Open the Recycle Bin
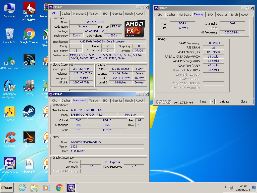Image resolution: width=257 pixels, height=193 pixels. [x=10, y=36]
